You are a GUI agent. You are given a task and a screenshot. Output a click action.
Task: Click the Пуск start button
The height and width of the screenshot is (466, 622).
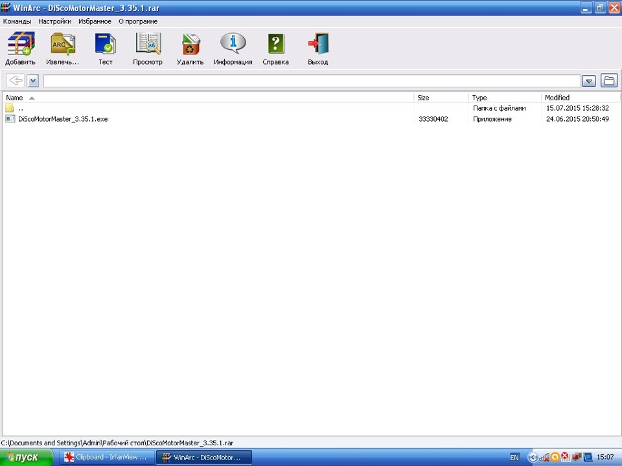click(x=26, y=458)
